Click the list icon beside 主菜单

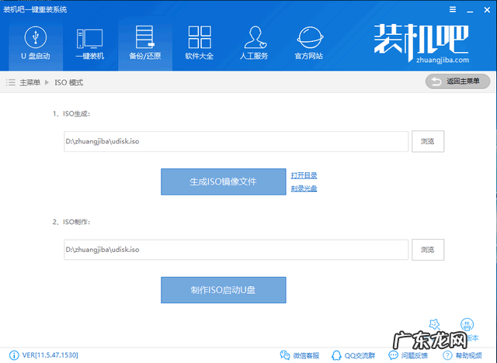10,82
